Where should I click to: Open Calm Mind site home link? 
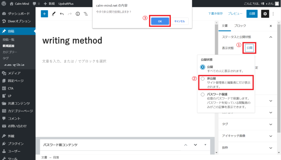pos(19,4)
